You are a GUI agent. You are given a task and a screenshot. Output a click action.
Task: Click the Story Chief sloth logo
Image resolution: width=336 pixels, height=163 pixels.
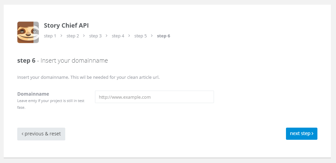pyautogui.click(x=28, y=32)
